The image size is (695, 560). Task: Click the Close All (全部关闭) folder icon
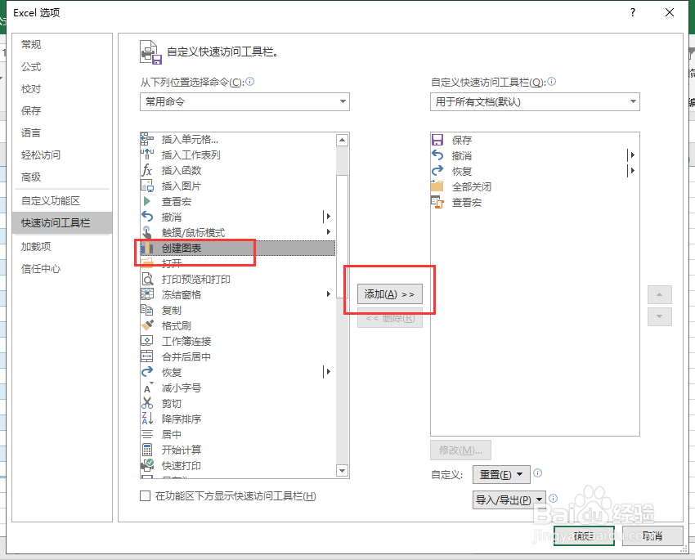pyautogui.click(x=437, y=186)
